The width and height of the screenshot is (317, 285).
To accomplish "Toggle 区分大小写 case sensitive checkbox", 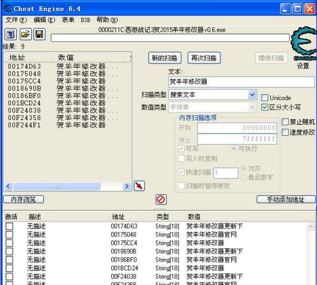I will tap(265, 107).
